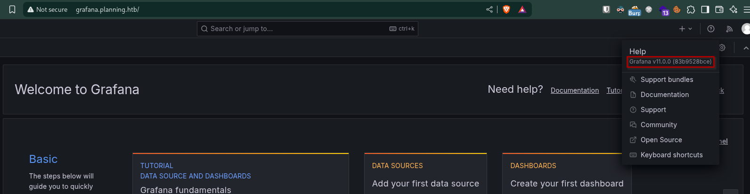Viewport: 750px width, 194px height.
Task: Click the Grafana v11.0.0 version text
Action: click(670, 62)
